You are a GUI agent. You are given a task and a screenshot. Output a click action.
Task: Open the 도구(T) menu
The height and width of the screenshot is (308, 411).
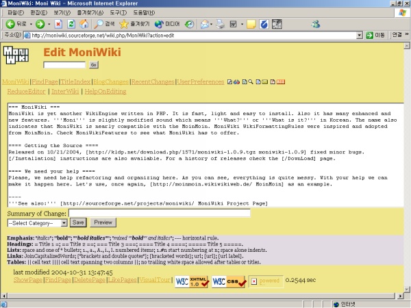(119, 12)
